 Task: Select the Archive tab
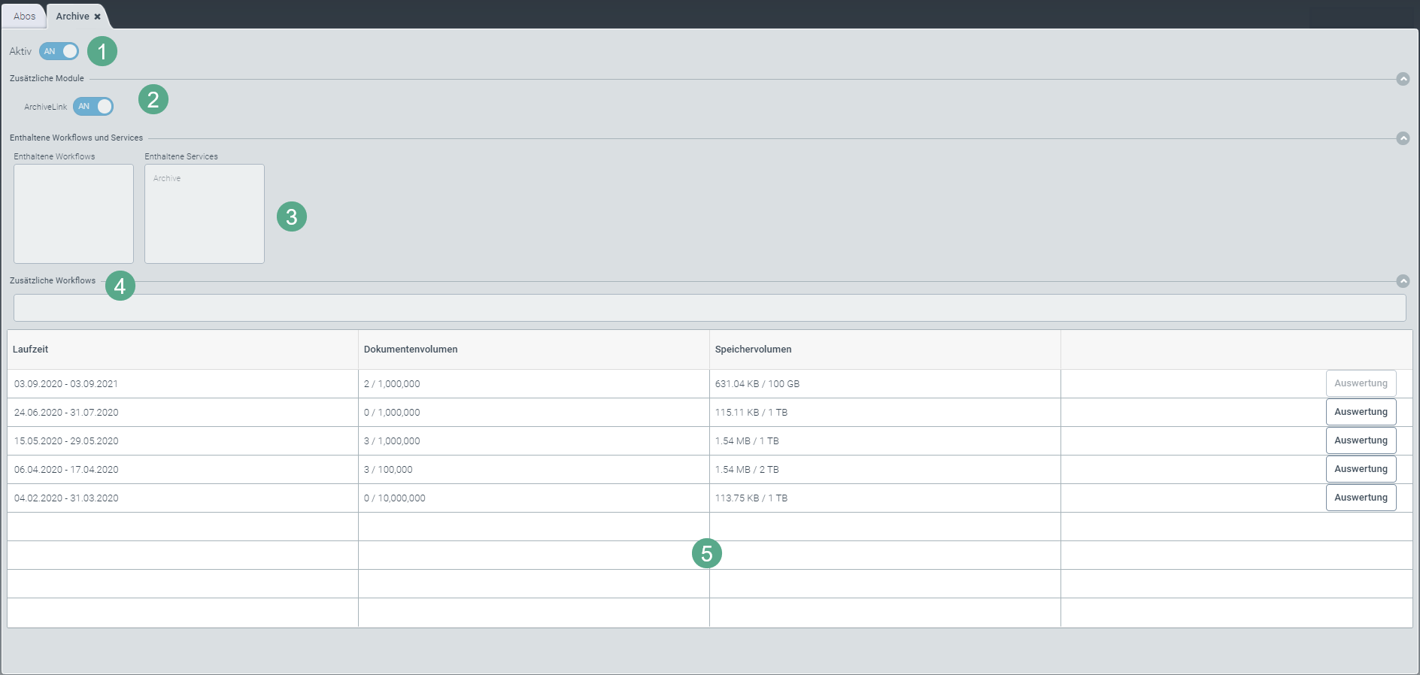[72, 17]
